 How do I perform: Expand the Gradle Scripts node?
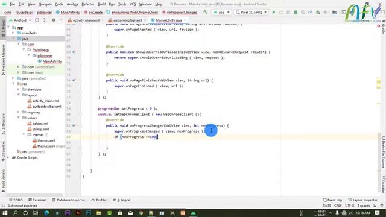pos(8,157)
